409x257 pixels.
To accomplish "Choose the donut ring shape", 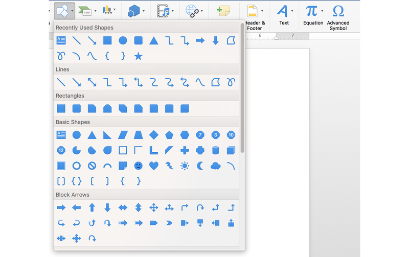I will [x=76, y=166].
